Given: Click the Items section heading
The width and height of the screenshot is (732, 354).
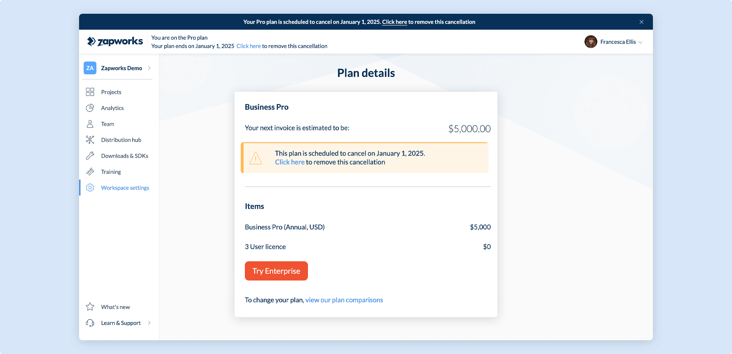Looking at the screenshot, I should (254, 206).
